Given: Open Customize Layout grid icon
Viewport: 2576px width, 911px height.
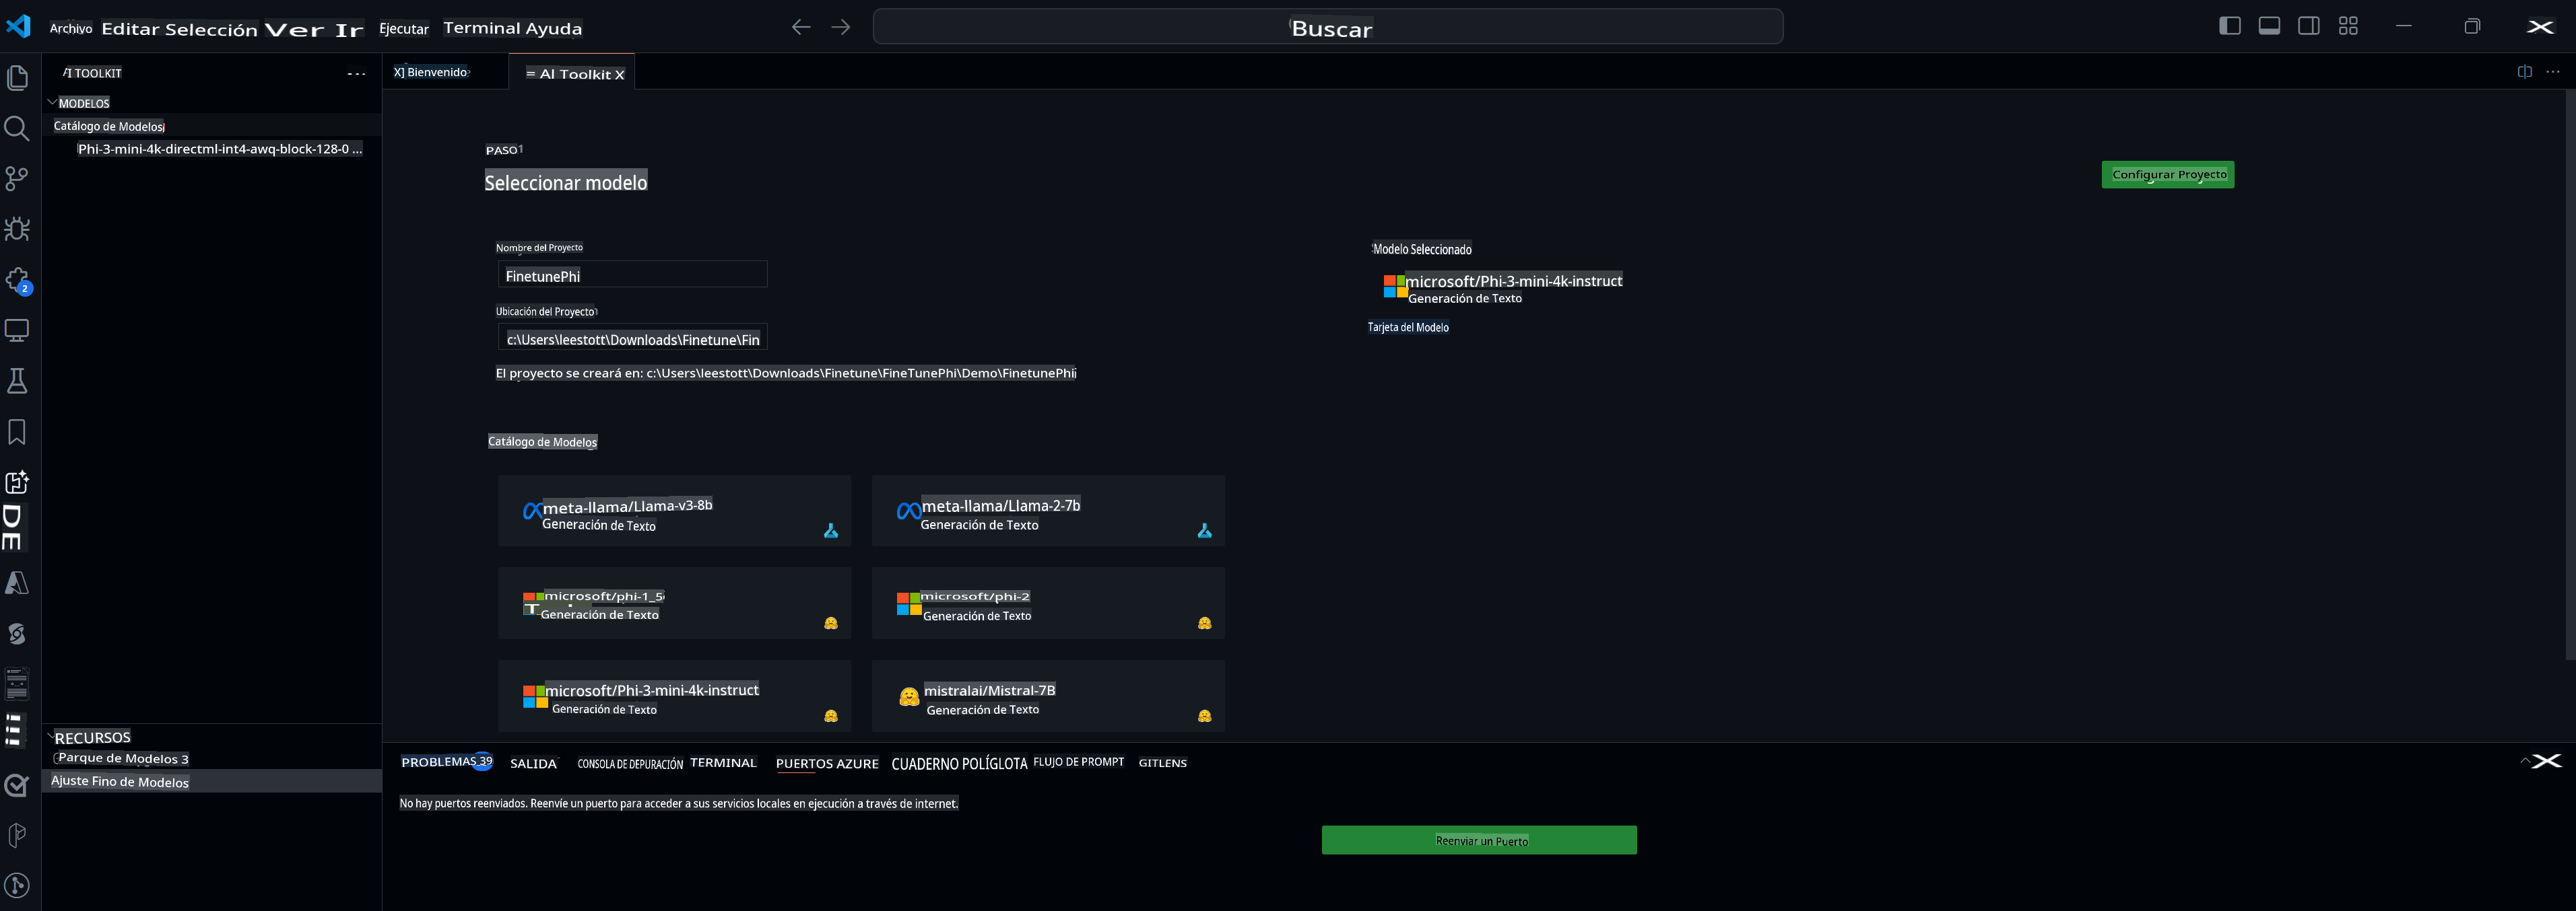Looking at the screenshot, I should coord(2348,26).
